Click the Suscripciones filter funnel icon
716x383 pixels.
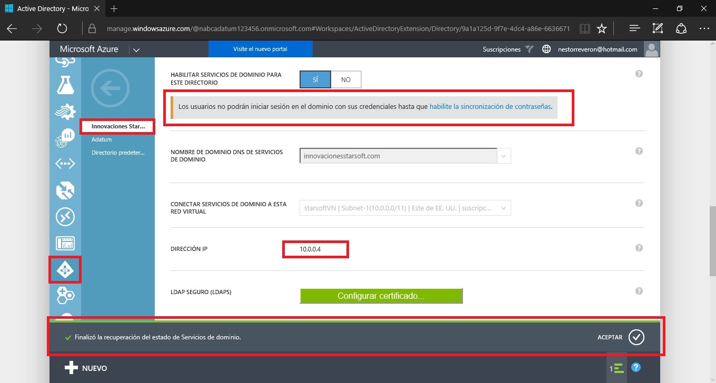529,49
